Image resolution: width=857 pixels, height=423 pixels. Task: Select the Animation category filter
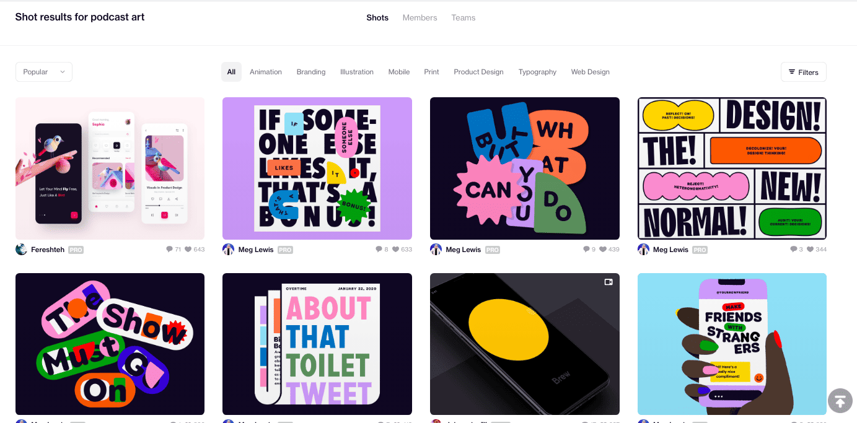point(266,72)
